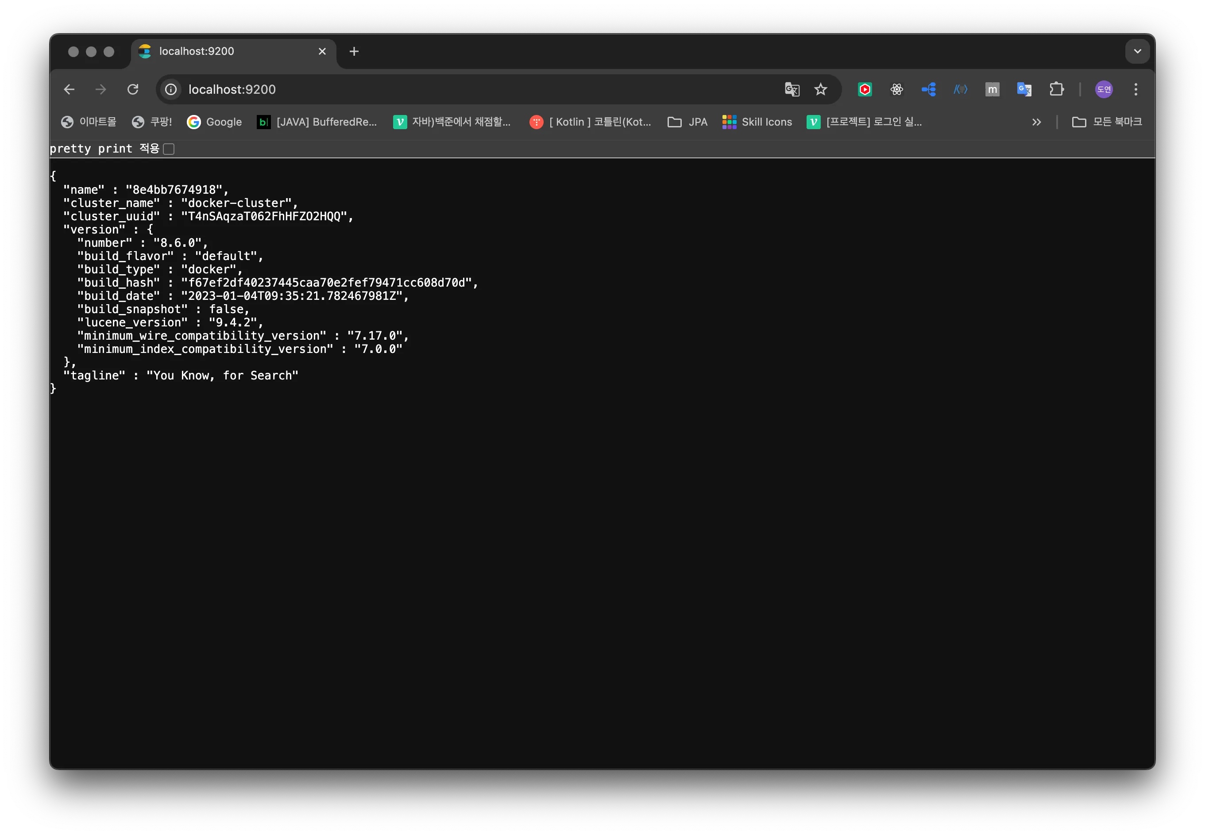Enable the pretty print 적용 checkbox
1205x835 pixels.
[169, 149]
